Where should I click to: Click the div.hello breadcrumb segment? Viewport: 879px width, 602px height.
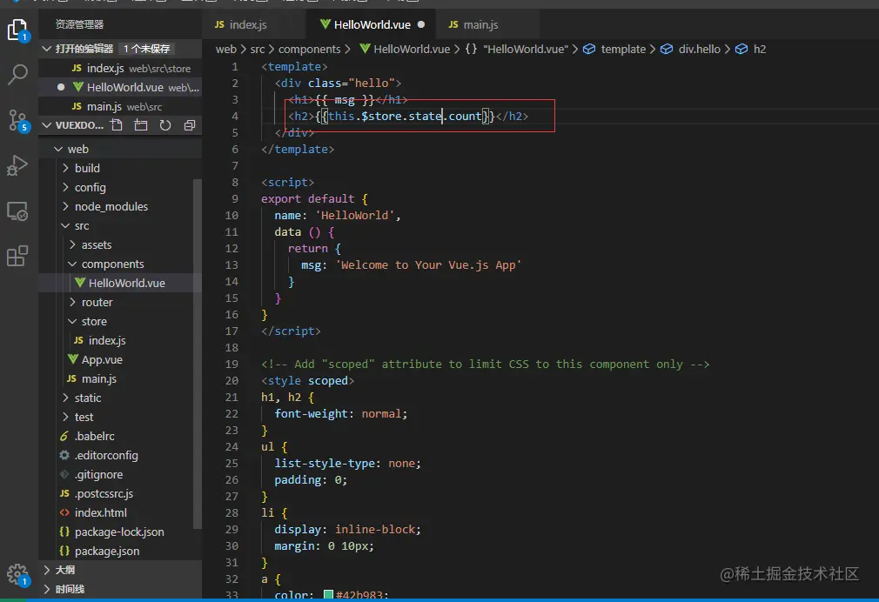click(691, 49)
